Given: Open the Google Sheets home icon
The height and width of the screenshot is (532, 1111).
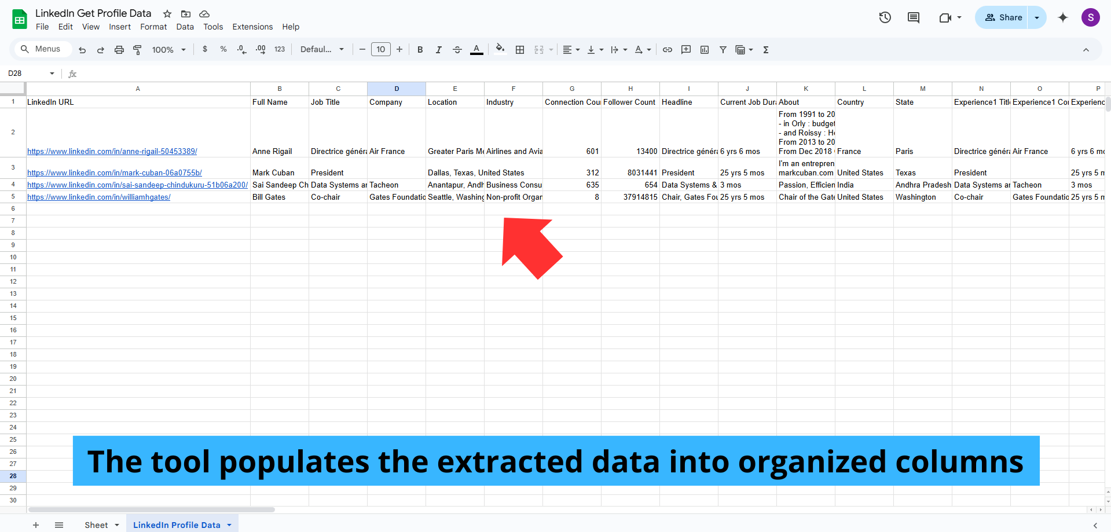Looking at the screenshot, I should coord(20,20).
